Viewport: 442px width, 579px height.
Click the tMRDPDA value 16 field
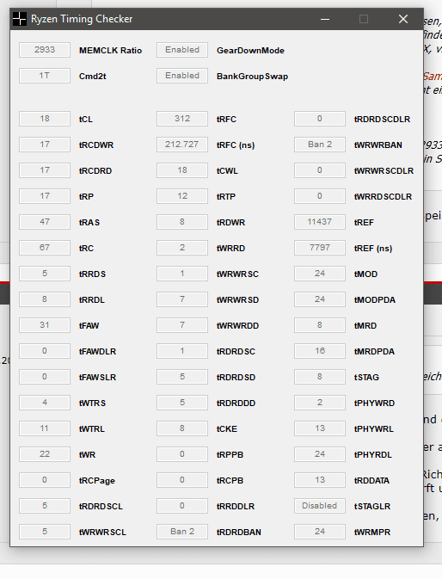pyautogui.click(x=320, y=351)
